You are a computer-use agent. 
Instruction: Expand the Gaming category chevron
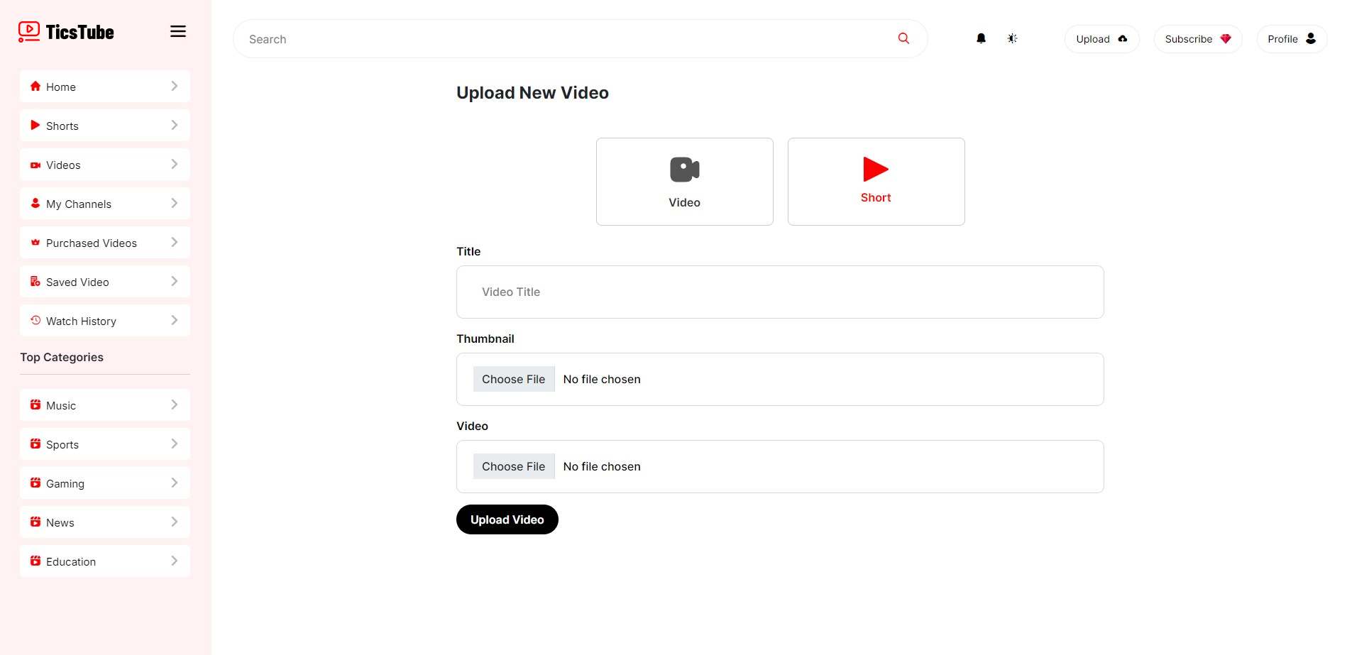tap(175, 483)
